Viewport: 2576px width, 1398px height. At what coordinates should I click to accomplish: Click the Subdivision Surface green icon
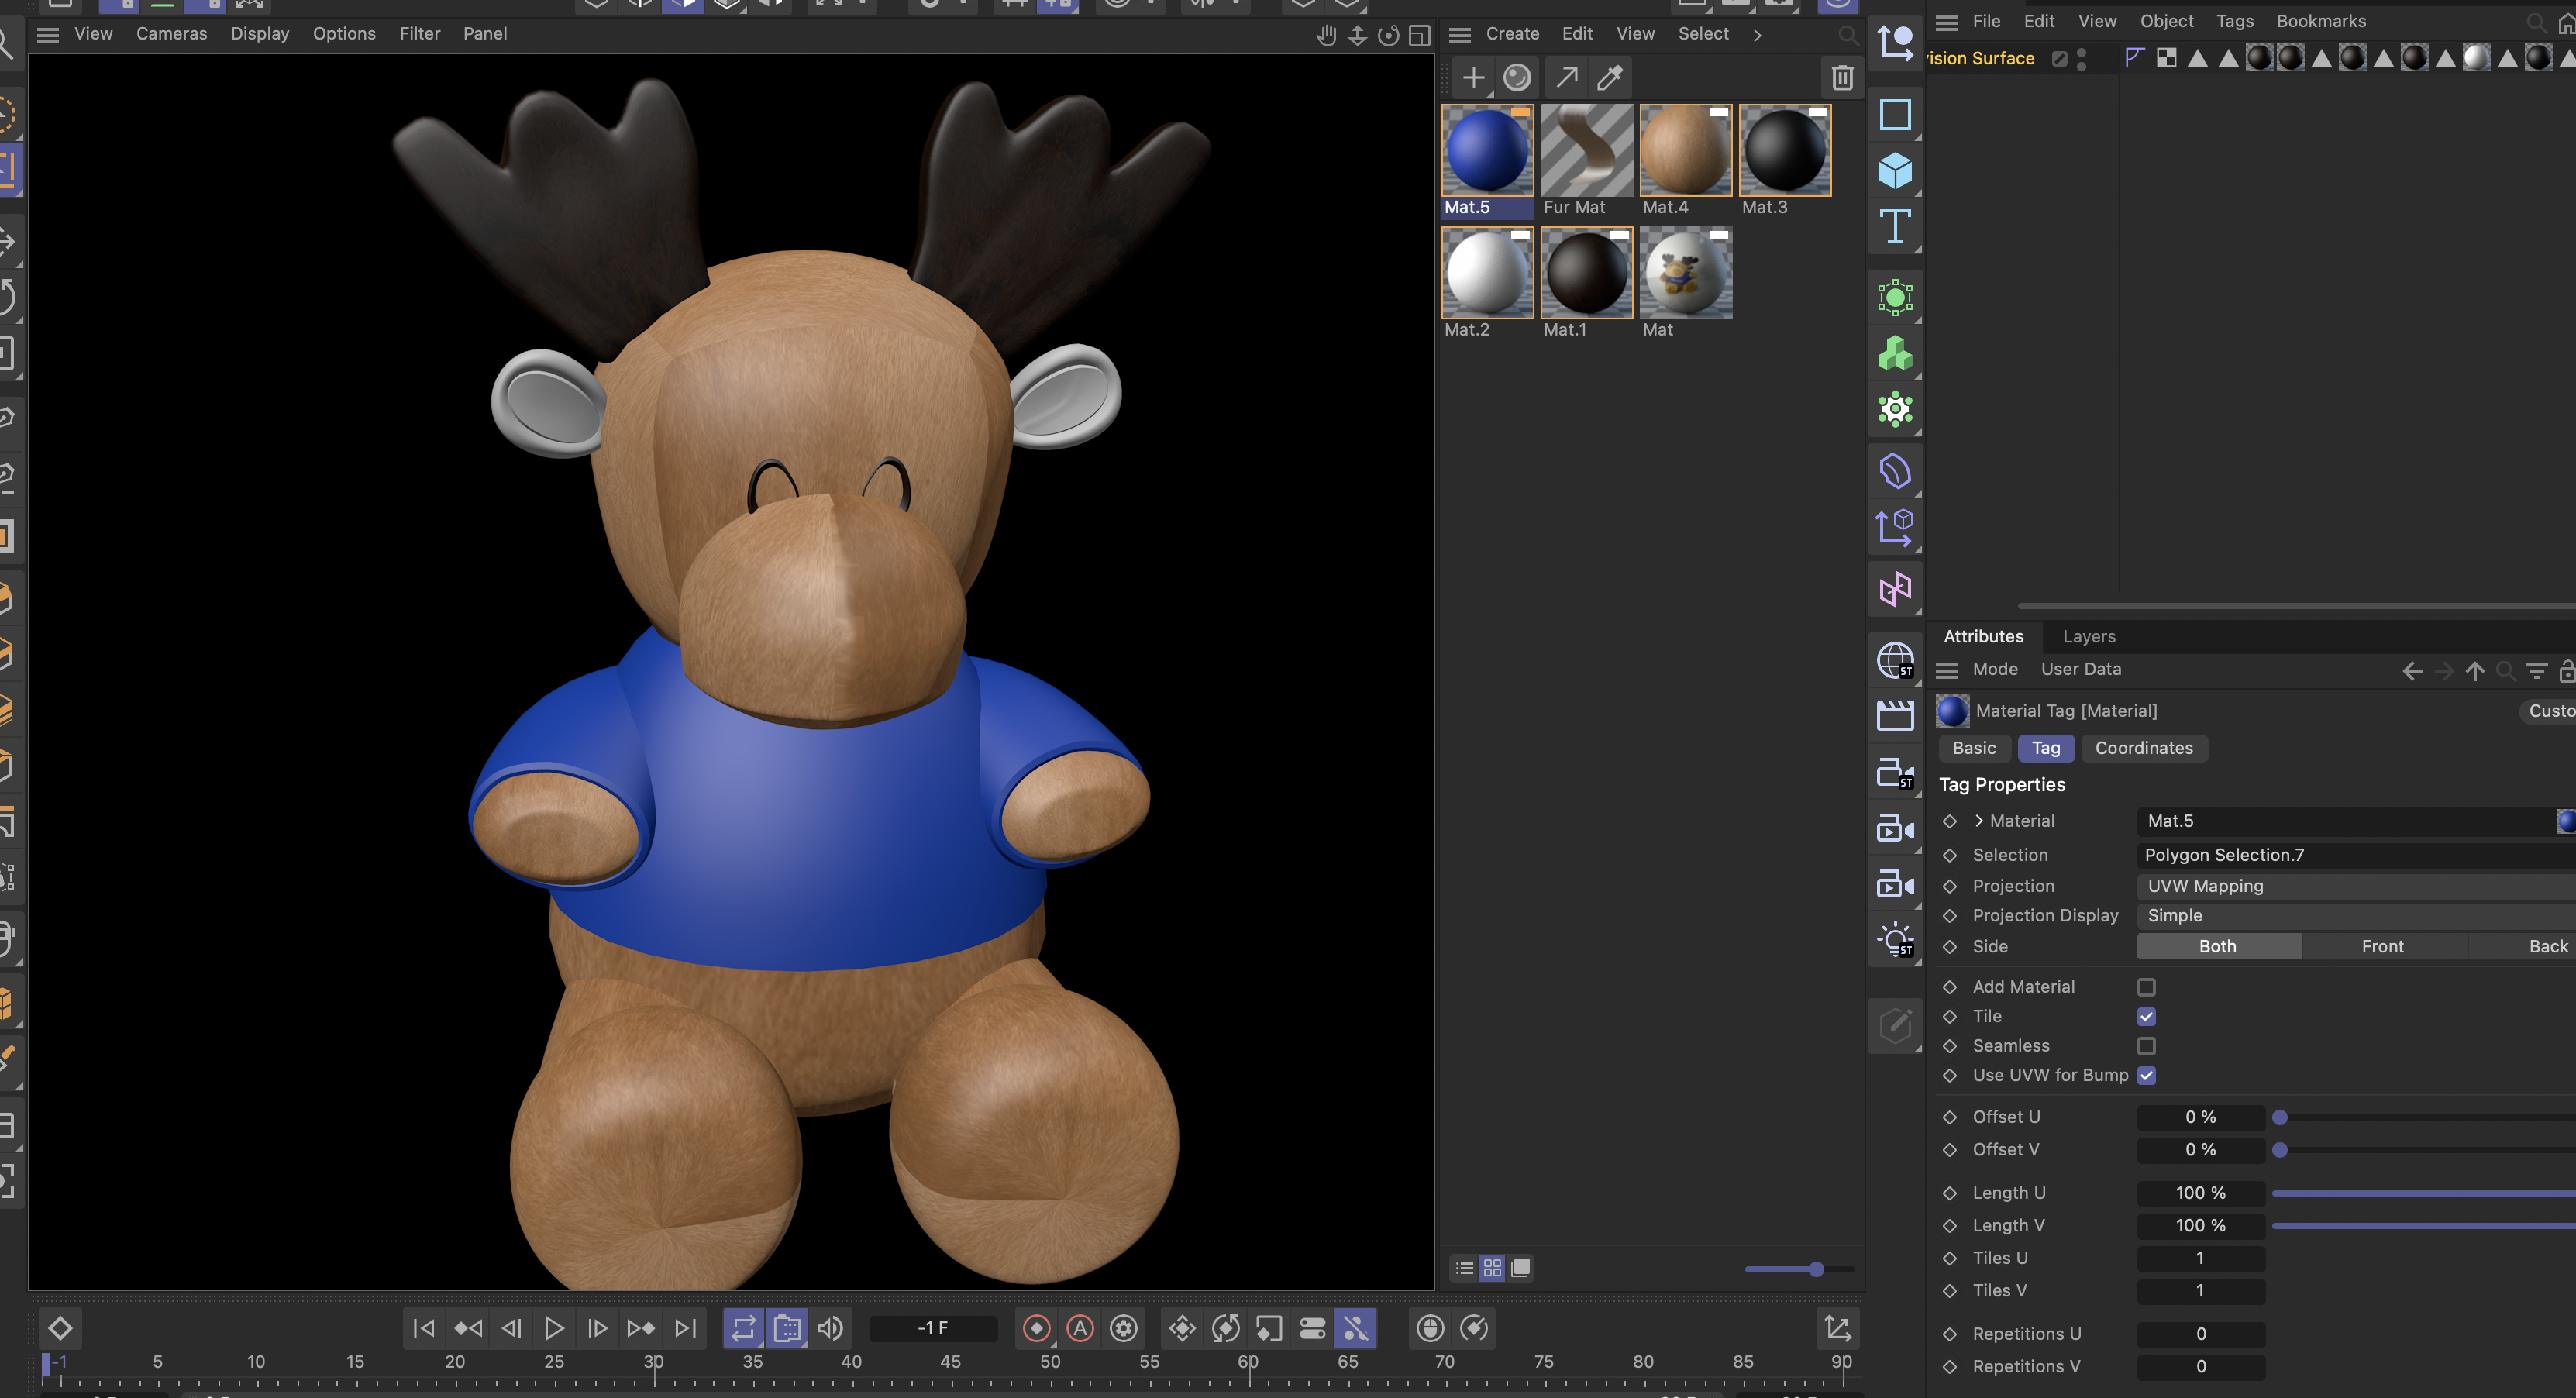click(x=1895, y=297)
